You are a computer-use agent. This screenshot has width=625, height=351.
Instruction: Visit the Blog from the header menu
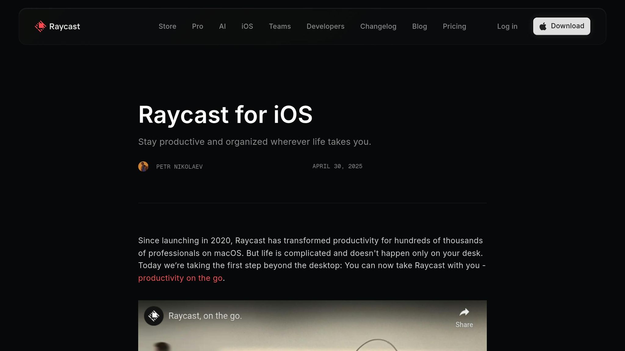419,27
